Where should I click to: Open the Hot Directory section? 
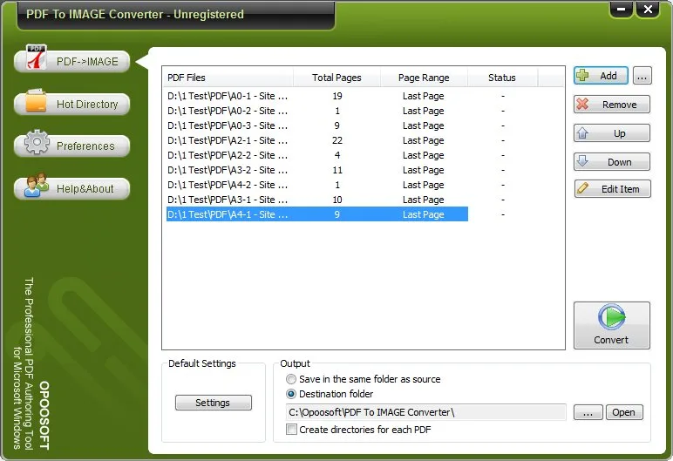click(71, 104)
